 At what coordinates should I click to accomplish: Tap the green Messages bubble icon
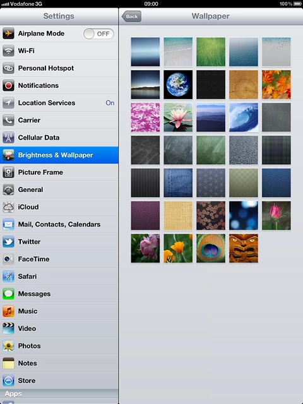click(8, 294)
